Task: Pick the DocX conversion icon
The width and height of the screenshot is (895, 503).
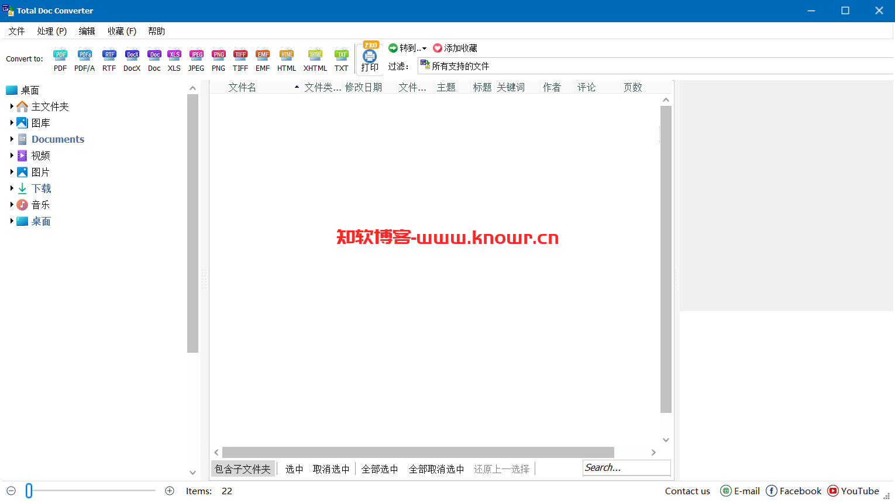Action: click(x=132, y=60)
